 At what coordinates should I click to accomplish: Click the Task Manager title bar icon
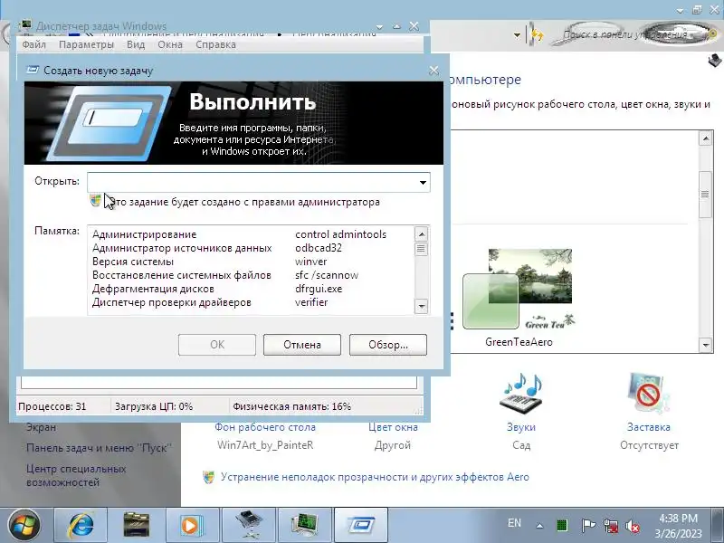[x=24, y=25]
